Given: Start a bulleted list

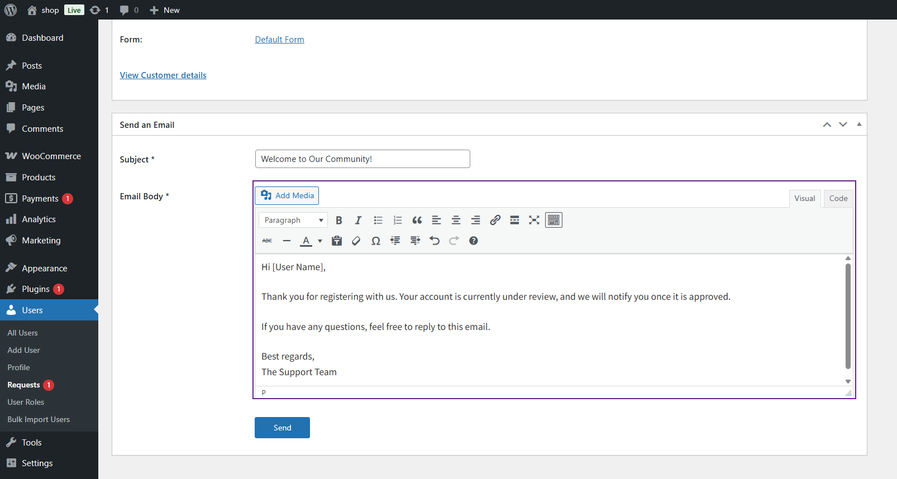Looking at the screenshot, I should [x=378, y=221].
